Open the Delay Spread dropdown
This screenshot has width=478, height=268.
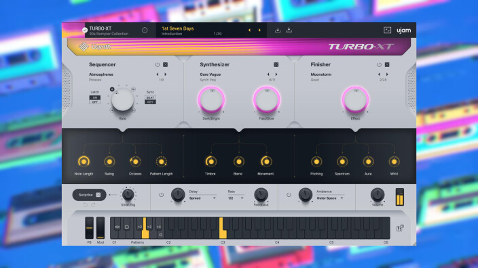pyautogui.click(x=202, y=198)
